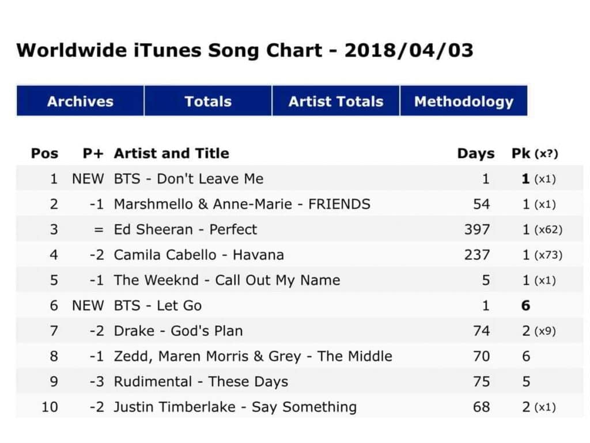This screenshot has width=590, height=443.
Task: Click BTS - Don't Leave Me entry
Action: (188, 179)
